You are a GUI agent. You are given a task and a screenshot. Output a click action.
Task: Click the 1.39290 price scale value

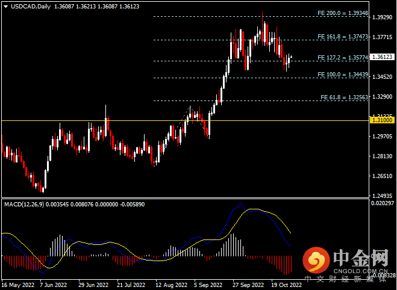coord(382,17)
